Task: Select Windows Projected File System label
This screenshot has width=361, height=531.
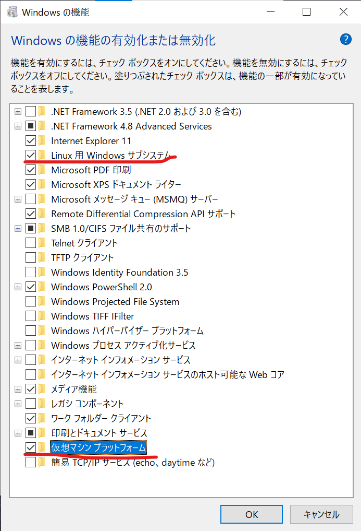Action: [115, 301]
